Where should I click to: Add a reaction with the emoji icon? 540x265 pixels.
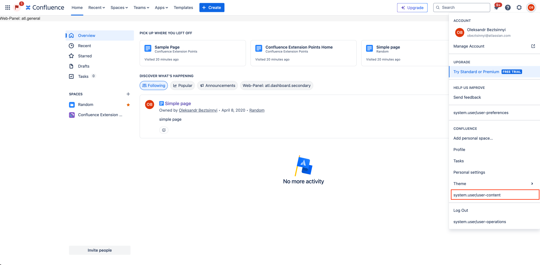[164, 130]
